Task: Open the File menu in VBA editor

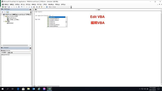Action: [x=6, y=5]
